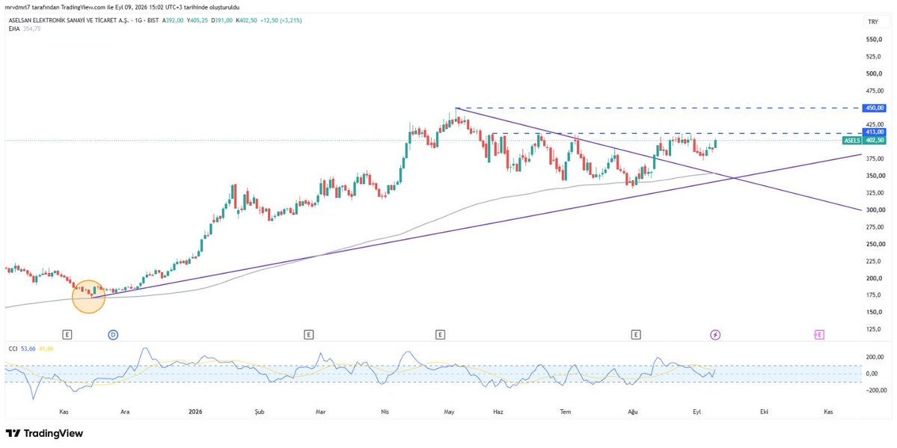The image size is (897, 448).
Task: Click the pink upcoming earnings E marker
Action: [818, 334]
